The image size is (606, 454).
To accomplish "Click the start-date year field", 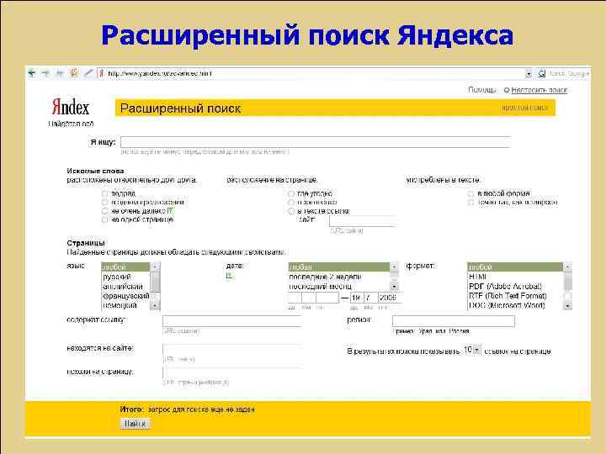I will click(x=327, y=298).
